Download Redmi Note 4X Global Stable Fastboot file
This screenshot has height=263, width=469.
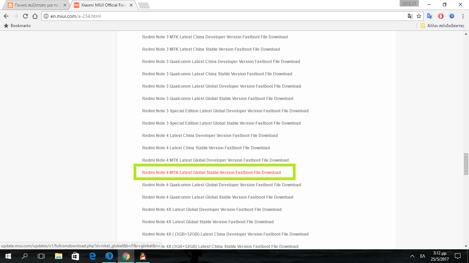click(208, 222)
